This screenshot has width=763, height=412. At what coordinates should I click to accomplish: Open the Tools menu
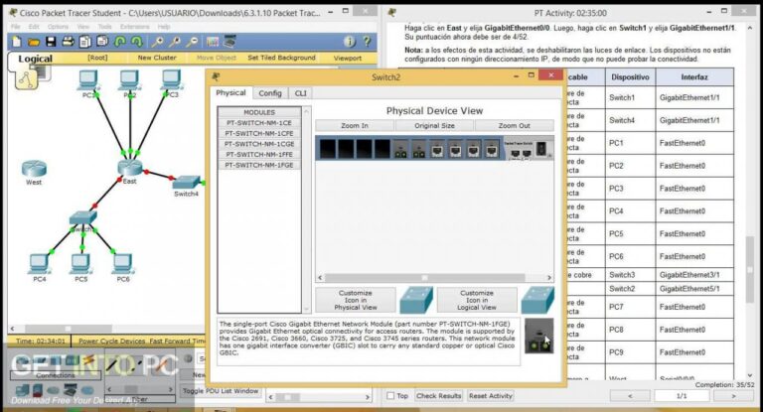tap(104, 27)
